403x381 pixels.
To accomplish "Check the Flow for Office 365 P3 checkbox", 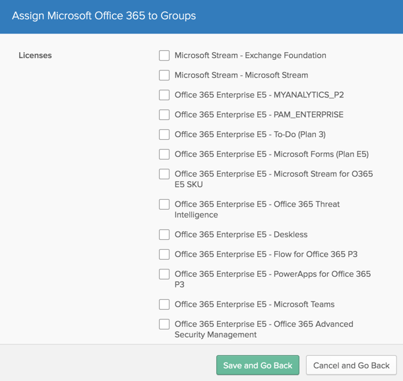I will pos(164,254).
